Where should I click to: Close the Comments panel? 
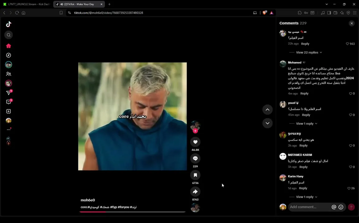[352, 23]
